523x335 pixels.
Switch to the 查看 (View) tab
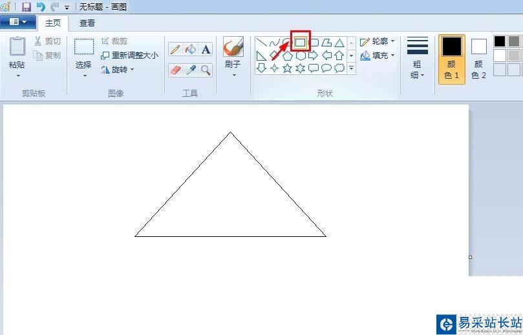tap(87, 23)
